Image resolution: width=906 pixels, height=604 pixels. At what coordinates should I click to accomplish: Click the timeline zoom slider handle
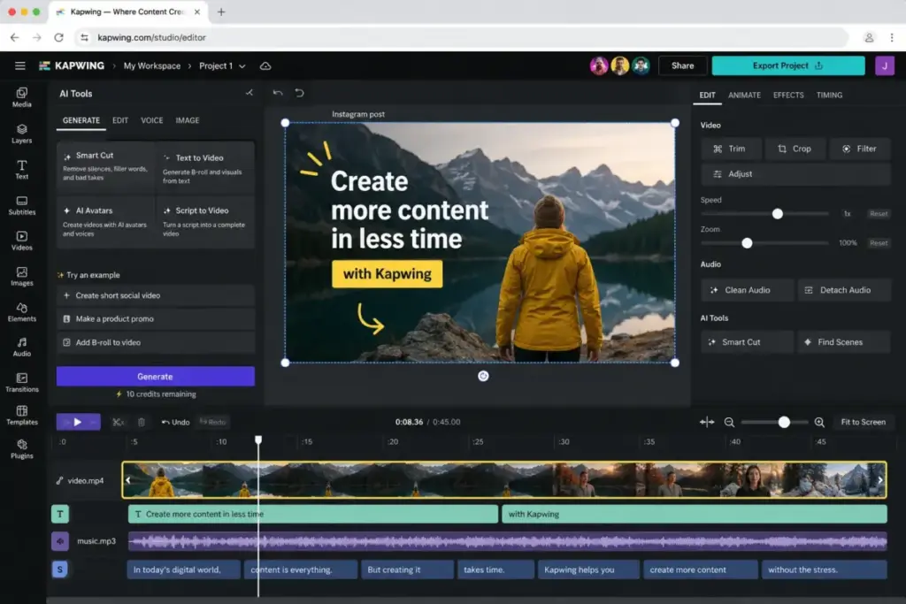tap(784, 422)
